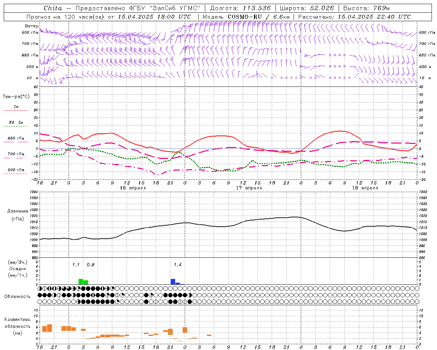437x350 pixels.
Task: Click the "2м" solid line legend entry
Action: pyautogui.click(x=16, y=107)
